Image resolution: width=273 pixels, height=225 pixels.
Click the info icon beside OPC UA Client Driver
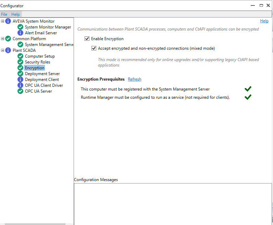pos(21,85)
